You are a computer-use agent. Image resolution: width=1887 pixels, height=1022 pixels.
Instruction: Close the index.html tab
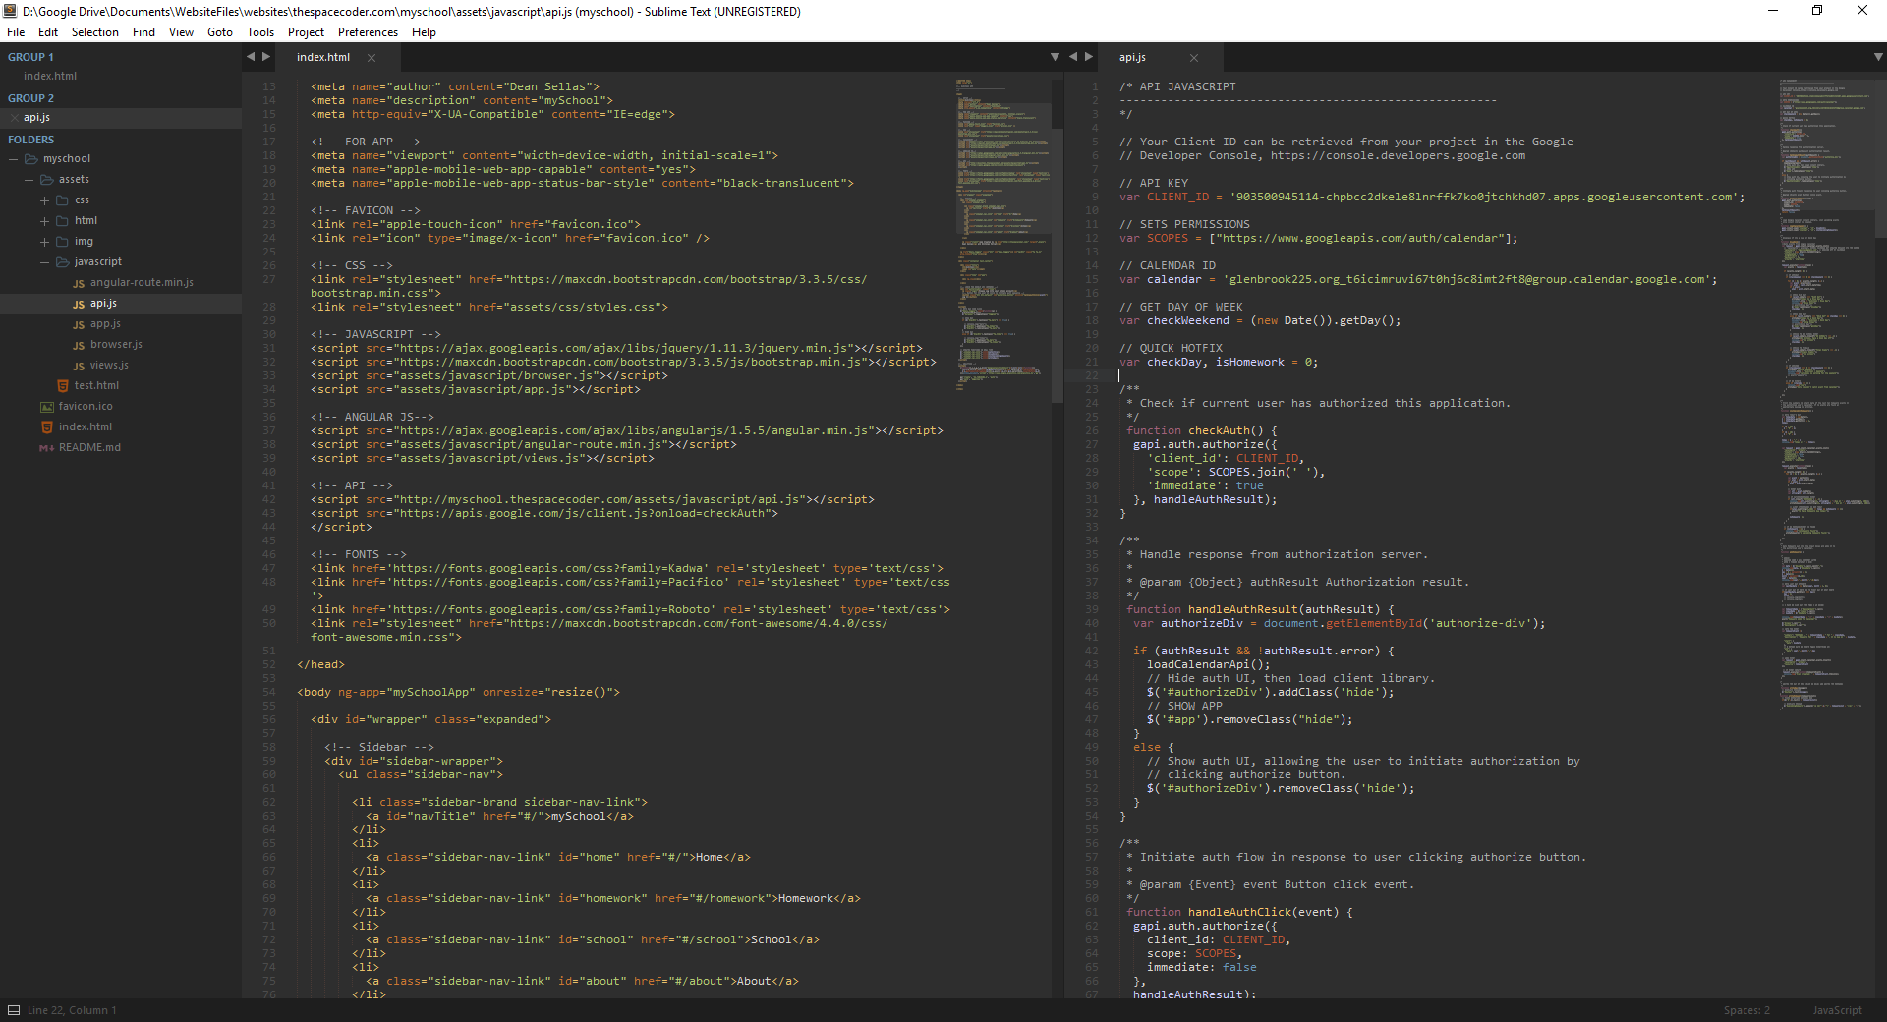point(372,58)
